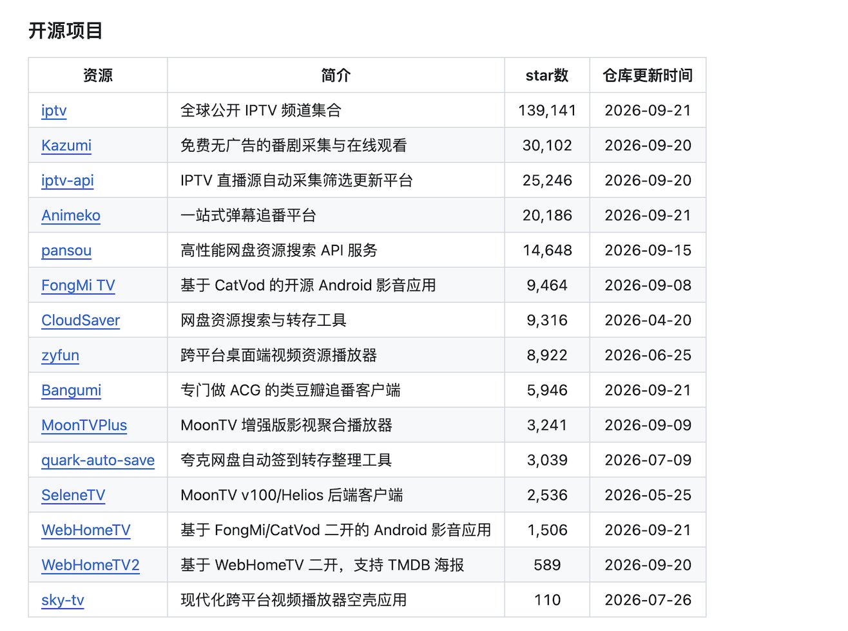Open the iptv repository link
This screenshot has width=848, height=631.
click(54, 111)
